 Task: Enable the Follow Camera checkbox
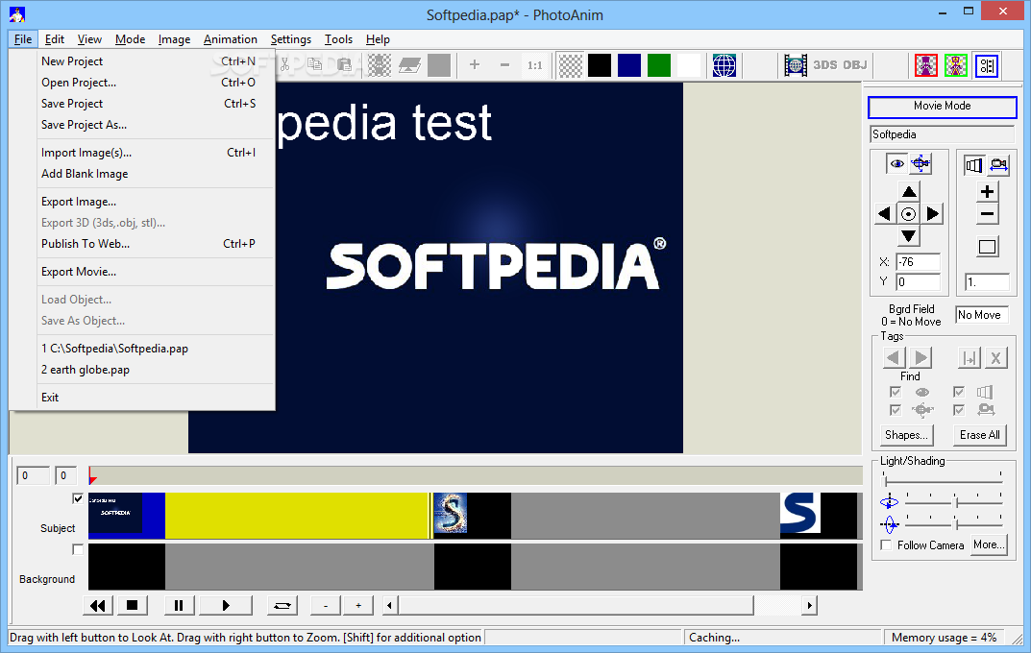click(886, 545)
